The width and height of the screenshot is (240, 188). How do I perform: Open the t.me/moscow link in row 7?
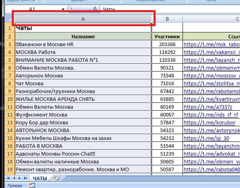pos(212,75)
